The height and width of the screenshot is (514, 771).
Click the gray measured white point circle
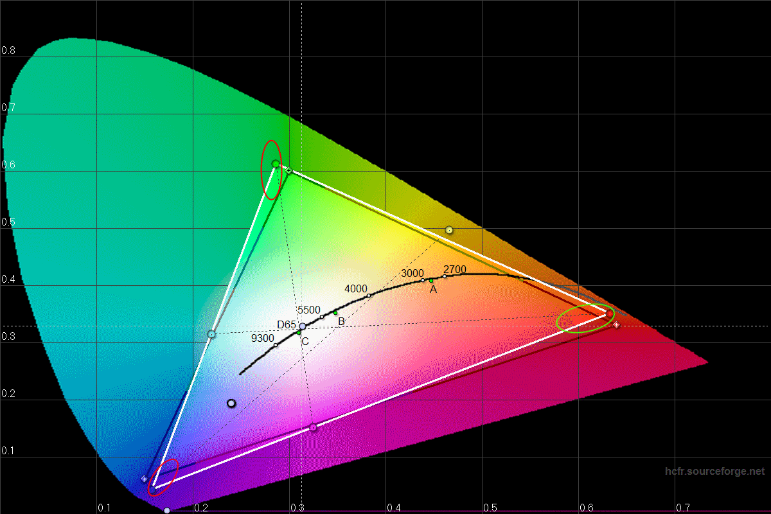coord(231,403)
